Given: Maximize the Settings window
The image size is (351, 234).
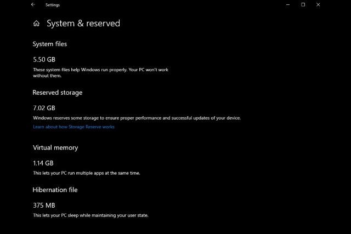Looking at the screenshot, I should 303,5.
